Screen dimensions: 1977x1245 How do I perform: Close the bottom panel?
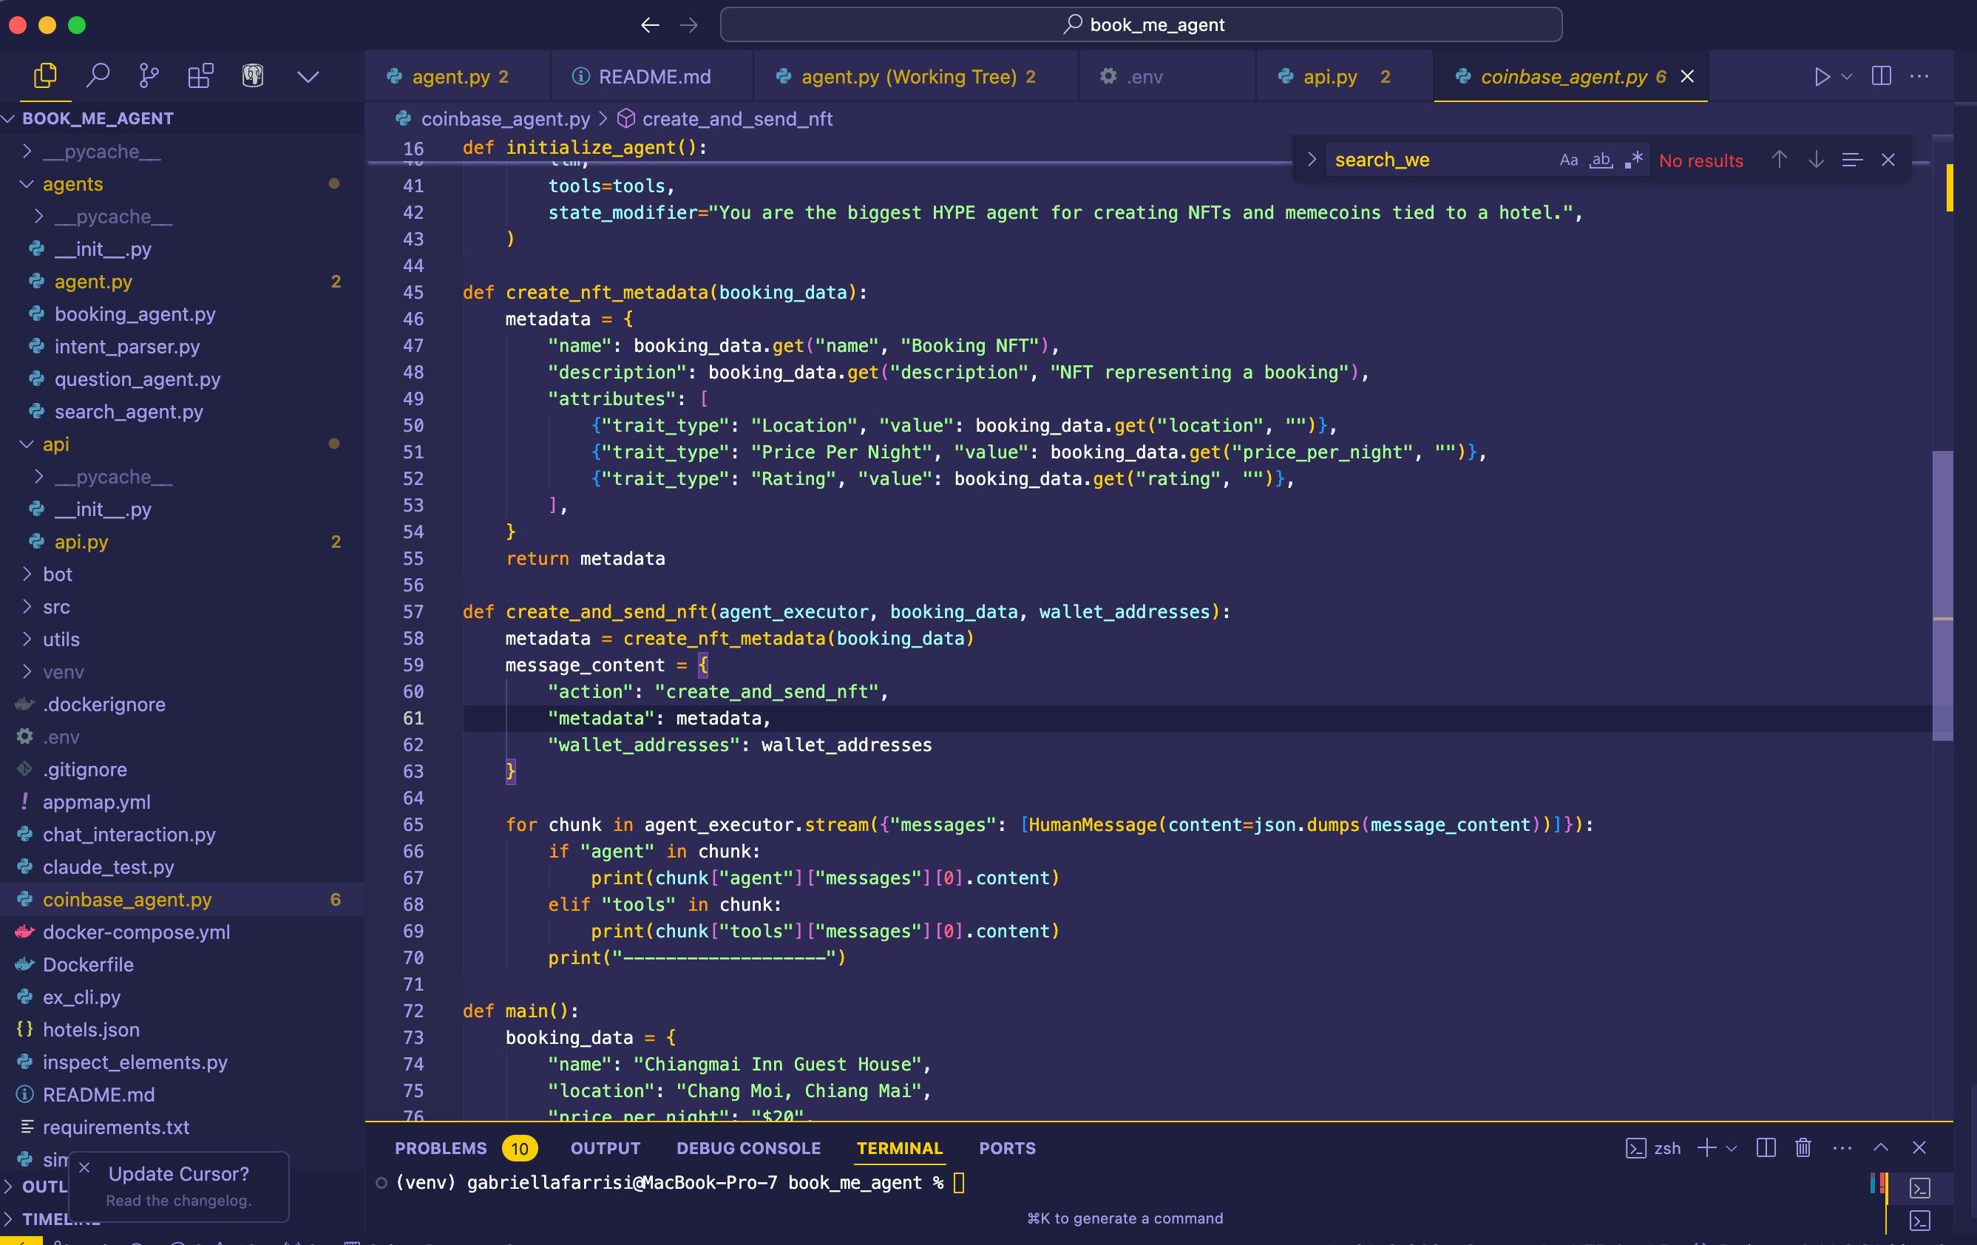pos(1919,1148)
